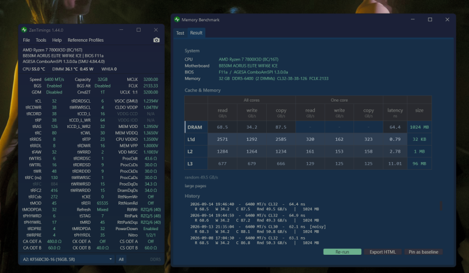The image size is (469, 273).
Task: Click the Memory Benchmark app logo icon
Action: point(177,19)
